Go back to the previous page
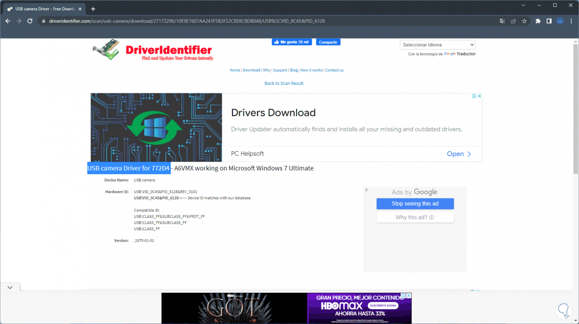 (x=8, y=21)
